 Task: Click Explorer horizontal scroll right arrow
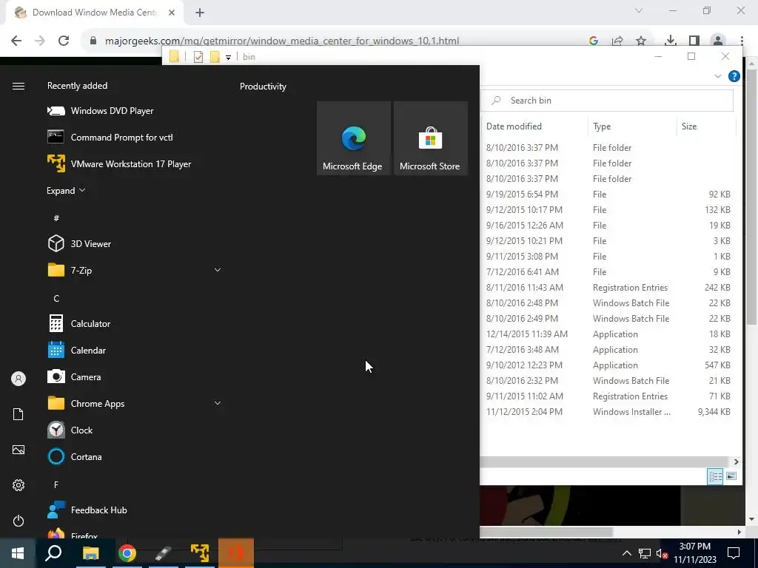pyautogui.click(x=736, y=462)
